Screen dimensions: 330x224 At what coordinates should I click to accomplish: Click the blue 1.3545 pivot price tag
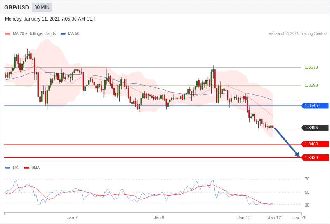point(315,105)
